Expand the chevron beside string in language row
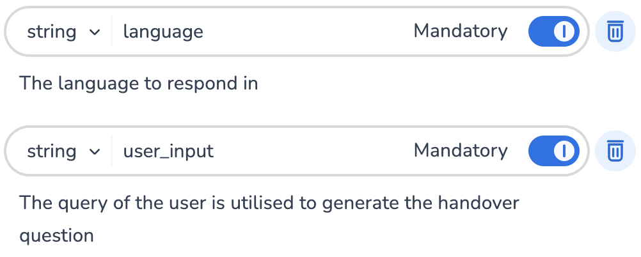Viewport: 641px width, 257px height. click(95, 32)
